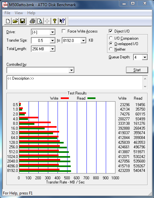Click the write value 427056
The width and height of the screenshot is (154, 198).
point(124,161)
